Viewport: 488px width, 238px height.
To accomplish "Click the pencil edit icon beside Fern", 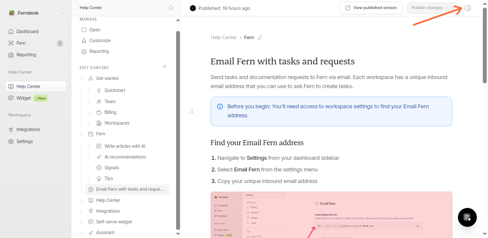I will point(260,38).
